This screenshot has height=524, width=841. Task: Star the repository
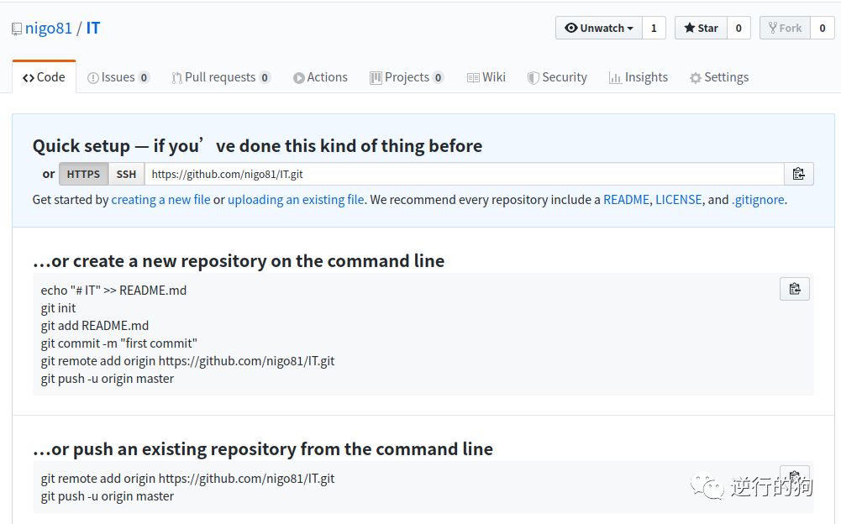(x=701, y=28)
